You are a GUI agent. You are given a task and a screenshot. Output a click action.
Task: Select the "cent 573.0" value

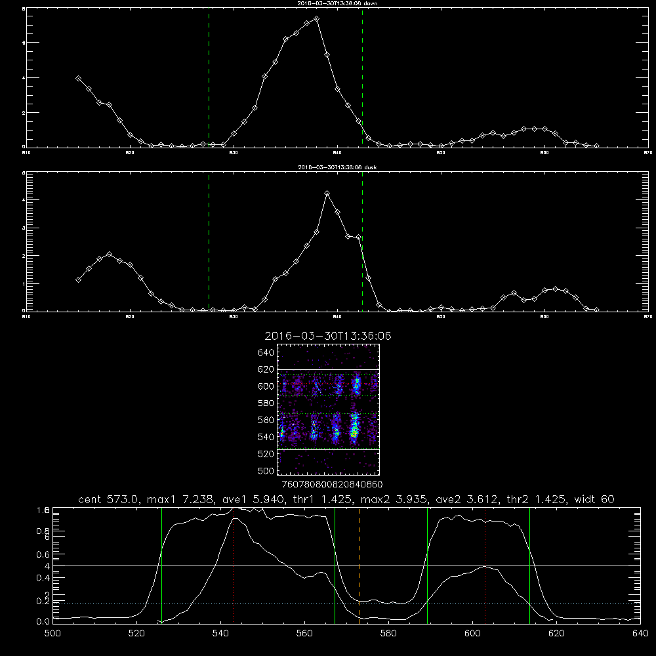pos(110,499)
